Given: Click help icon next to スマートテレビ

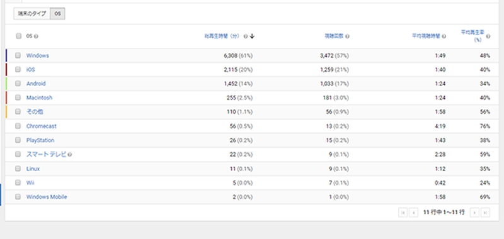Looking at the screenshot, I should click(x=70, y=155).
